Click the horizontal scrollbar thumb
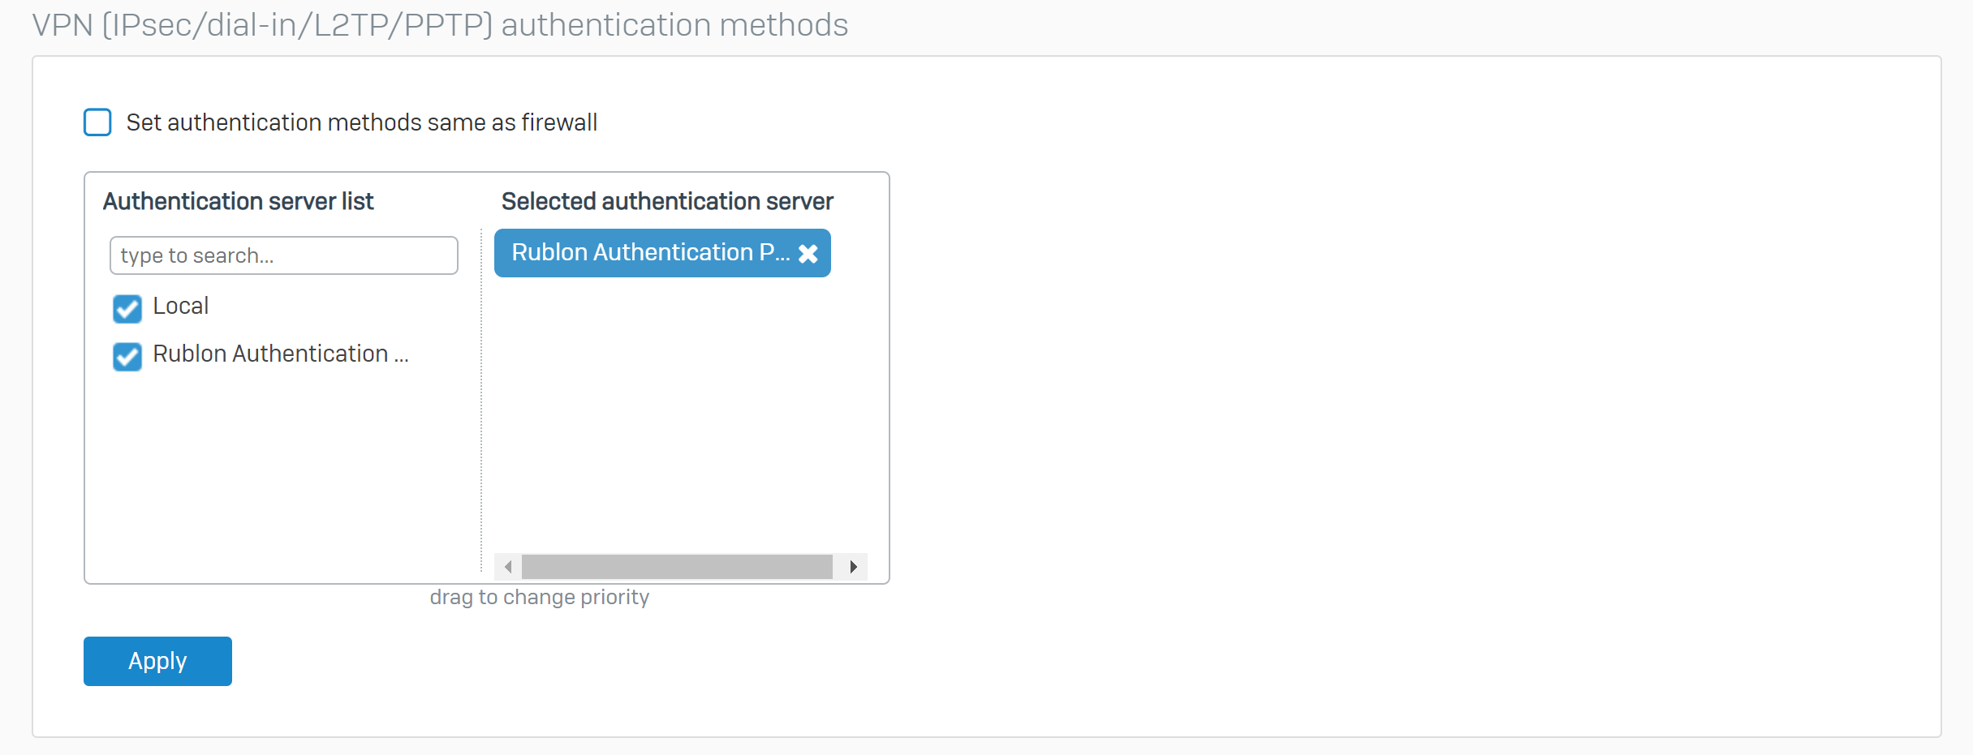Image resolution: width=1973 pixels, height=755 pixels. 677,567
